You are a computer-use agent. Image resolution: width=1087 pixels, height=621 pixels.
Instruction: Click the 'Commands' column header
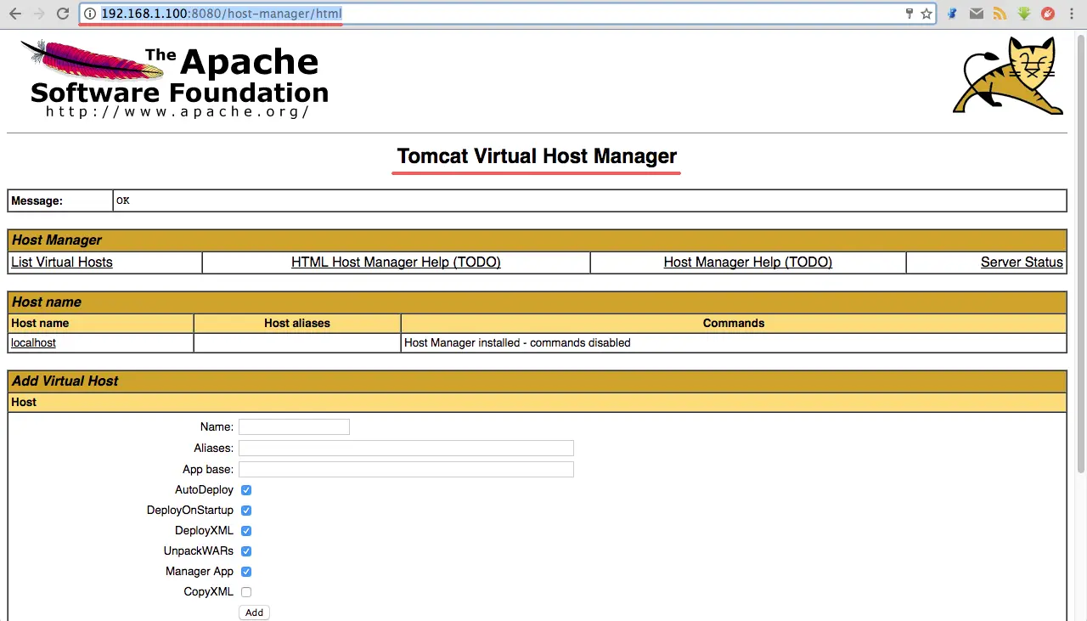(734, 323)
